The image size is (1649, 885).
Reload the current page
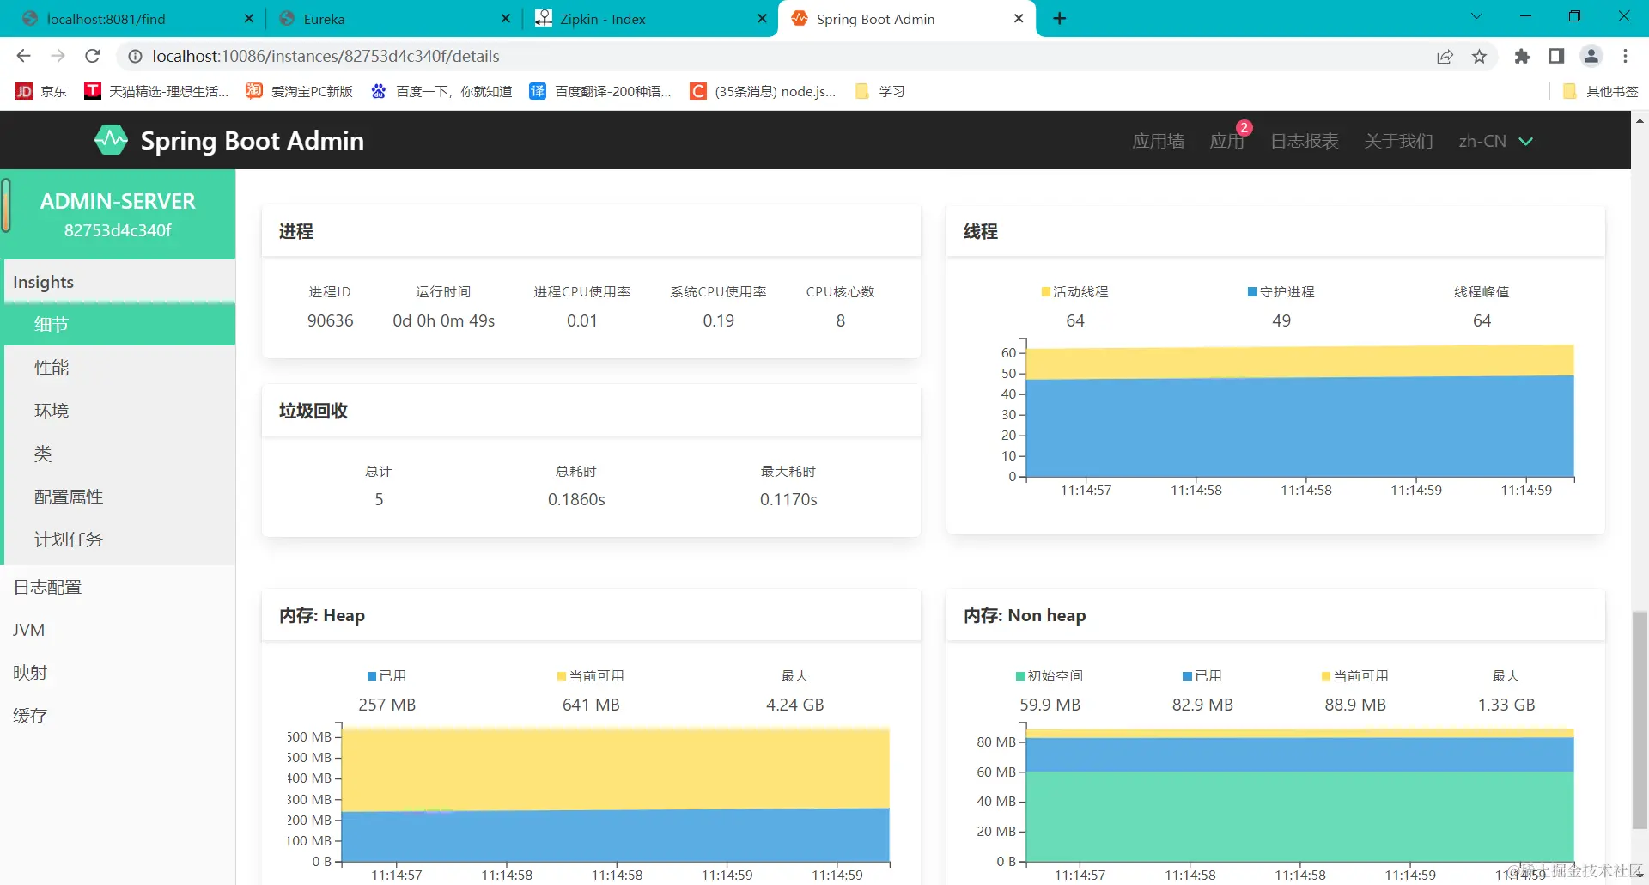coord(93,56)
